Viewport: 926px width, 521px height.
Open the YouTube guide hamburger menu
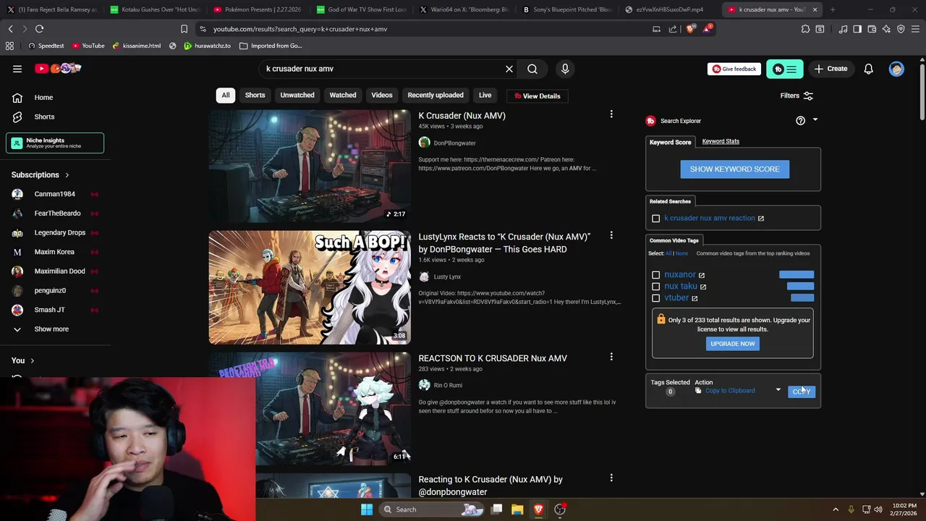(17, 69)
